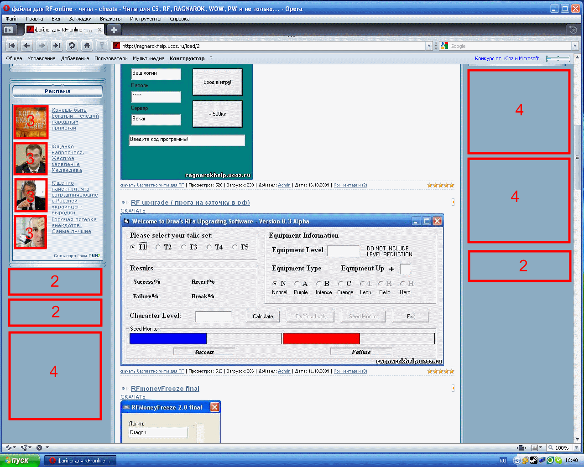Open the Инструменты menu

click(x=145, y=19)
